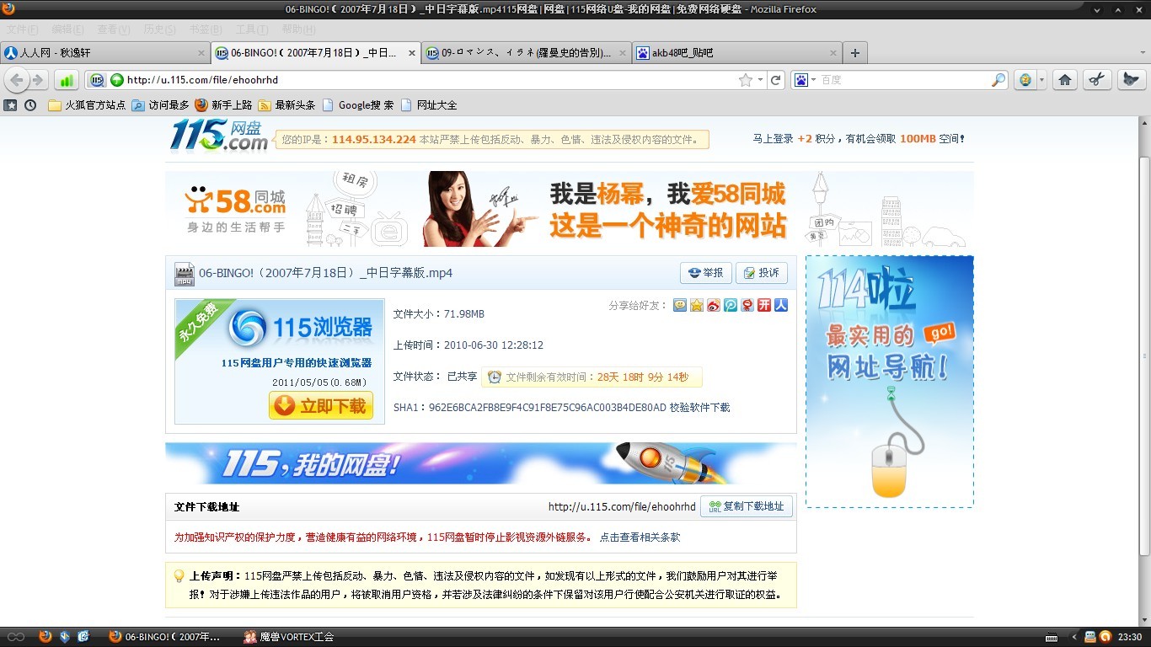1151x647 pixels.
Task: Open the 访问最多 bookmark
Action: [160, 105]
